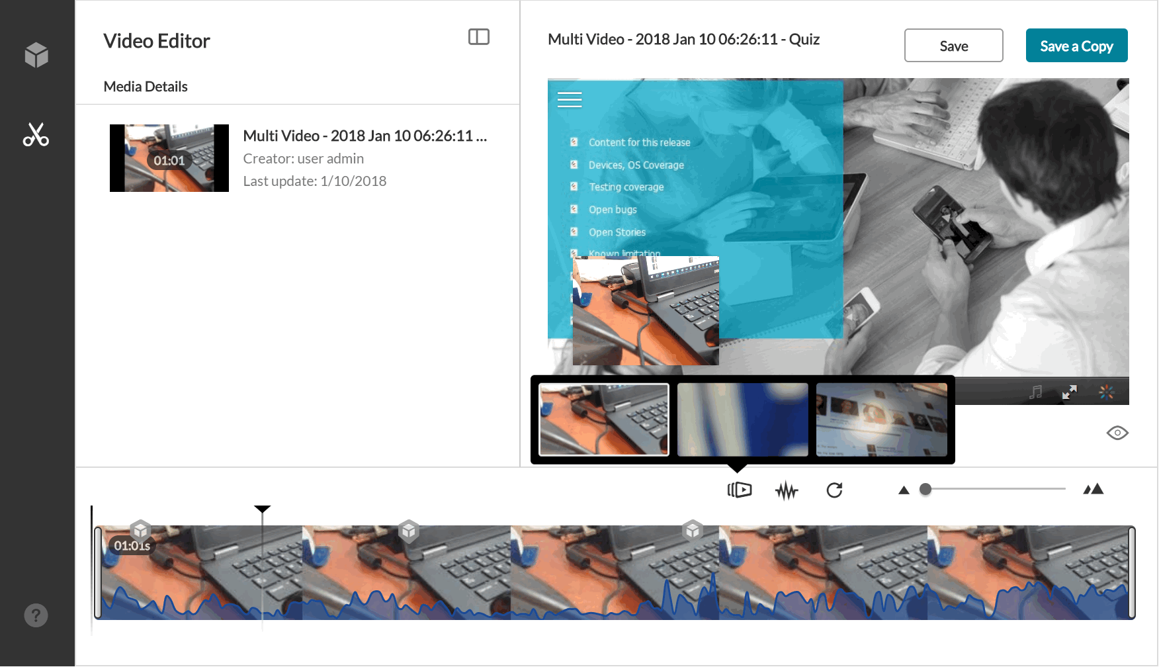Click the right trim handle of the timeline
This screenshot has height=667, width=1159.
tap(1132, 572)
